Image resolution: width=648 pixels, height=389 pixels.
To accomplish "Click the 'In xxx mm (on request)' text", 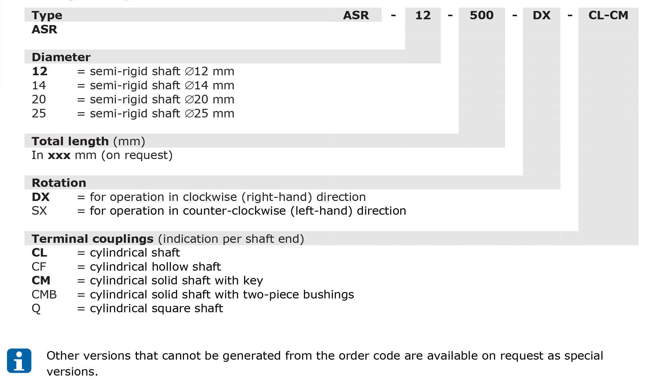I will 102,155.
